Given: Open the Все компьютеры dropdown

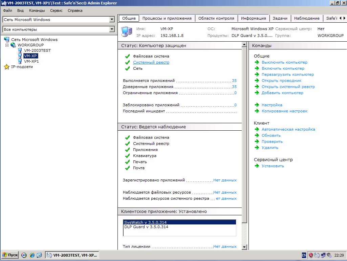Looking at the screenshot, I should pyautogui.click(x=112, y=29).
